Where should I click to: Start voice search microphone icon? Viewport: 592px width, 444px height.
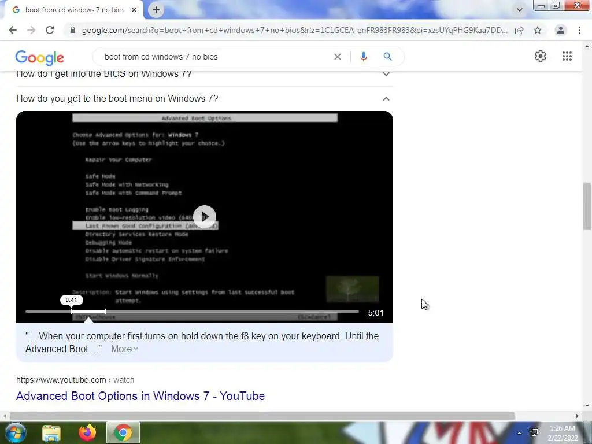[364, 57]
